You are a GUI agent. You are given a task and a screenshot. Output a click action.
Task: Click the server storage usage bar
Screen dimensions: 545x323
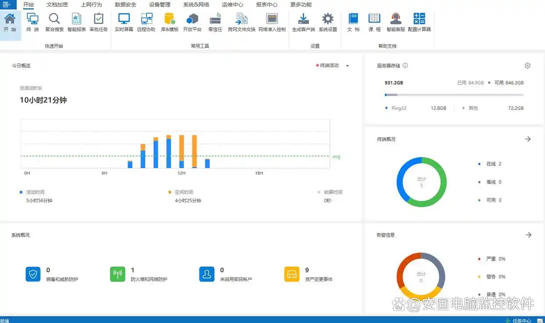[x=454, y=95]
